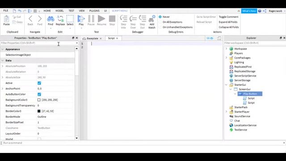
Task: Switch to the VIEW ribbon tab
Action: point(82,11)
